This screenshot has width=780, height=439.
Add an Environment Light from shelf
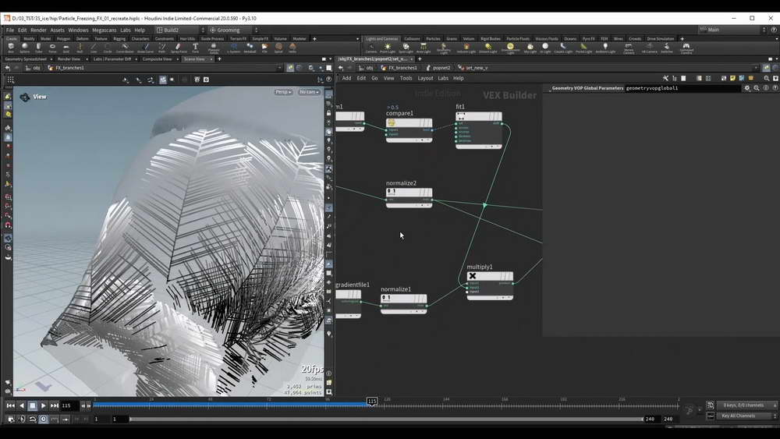510,48
